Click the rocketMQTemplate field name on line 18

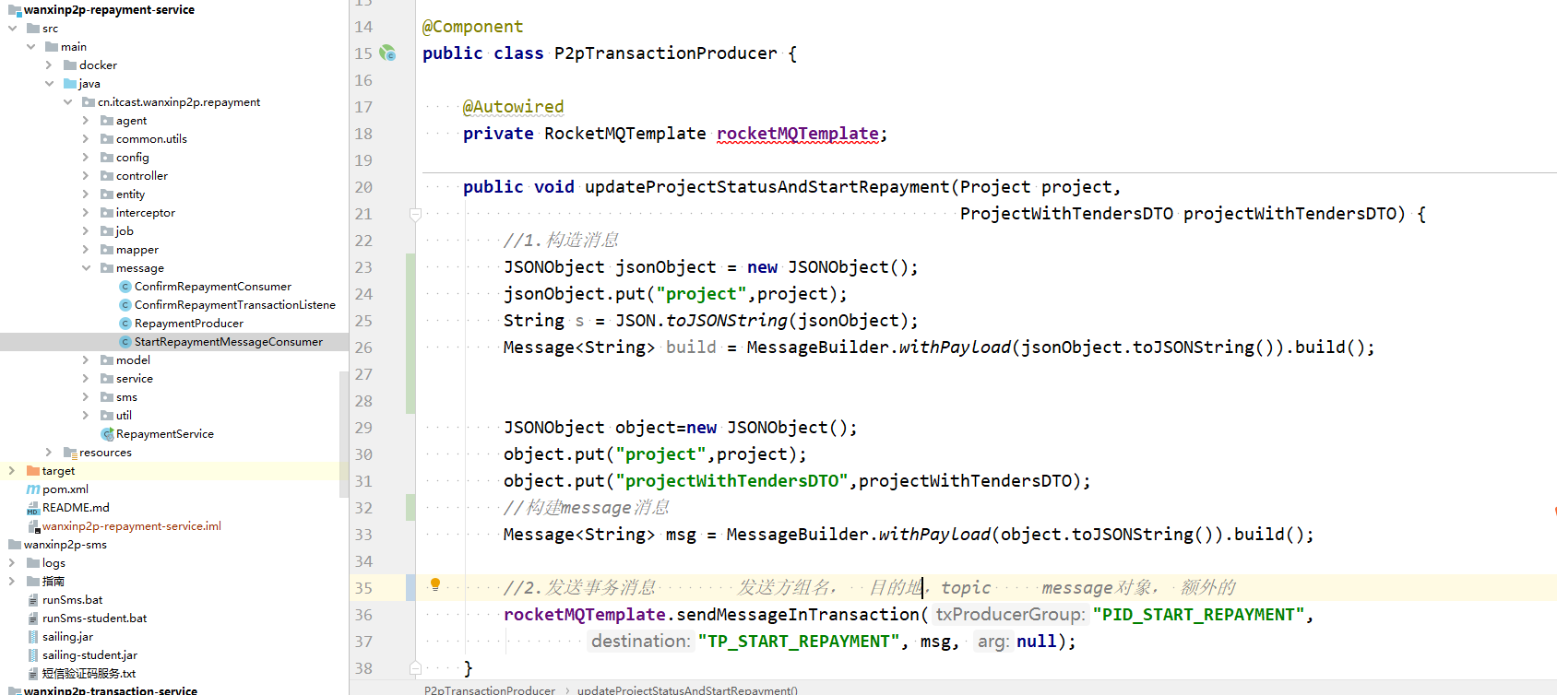798,134
